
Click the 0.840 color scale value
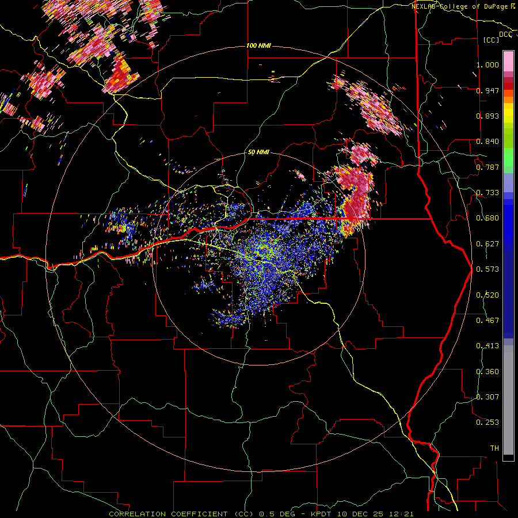point(487,142)
